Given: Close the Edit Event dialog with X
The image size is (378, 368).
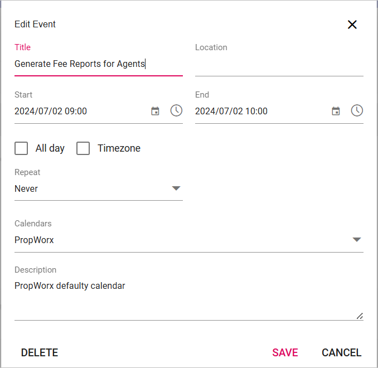Looking at the screenshot, I should point(352,25).
